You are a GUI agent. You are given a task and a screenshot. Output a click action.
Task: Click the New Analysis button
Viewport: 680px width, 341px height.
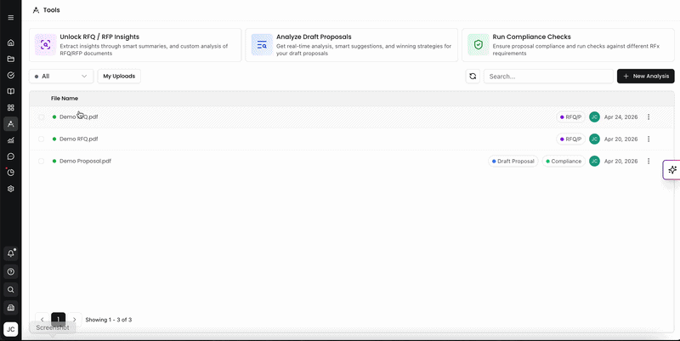(x=646, y=77)
